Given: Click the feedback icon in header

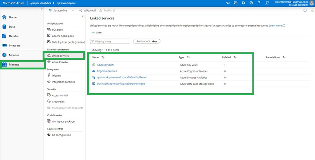Looking at the screenshot, I should pyautogui.click(x=267, y=3).
